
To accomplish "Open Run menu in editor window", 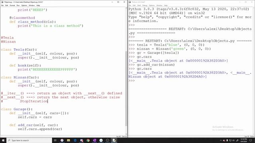I will coord(18,5).
